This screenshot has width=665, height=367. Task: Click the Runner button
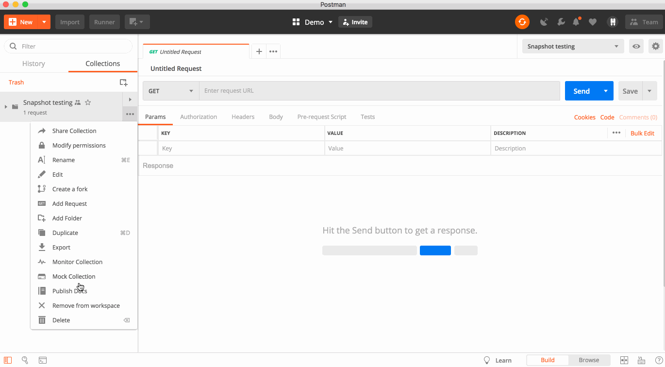point(104,22)
